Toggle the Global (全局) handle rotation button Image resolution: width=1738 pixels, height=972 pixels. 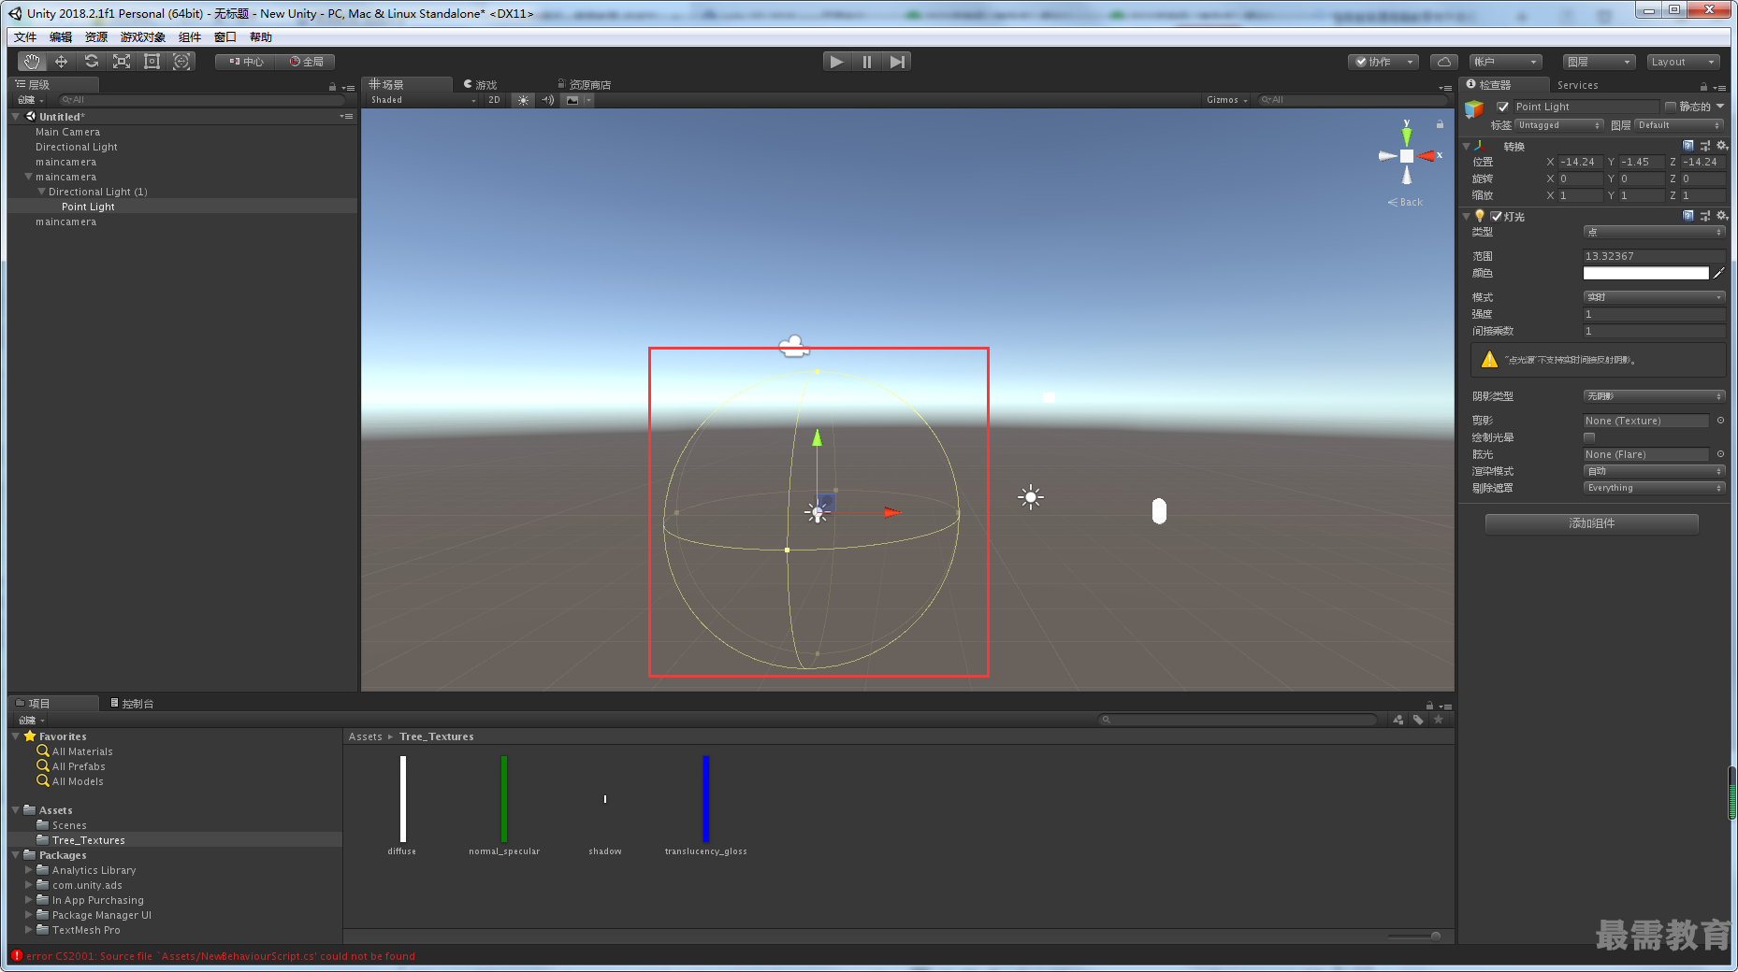click(x=306, y=62)
